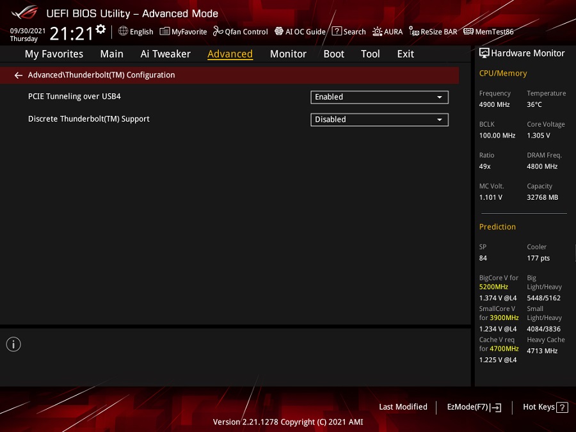Click the 177 pts cooler score
The width and height of the screenshot is (576, 432).
(x=538, y=259)
